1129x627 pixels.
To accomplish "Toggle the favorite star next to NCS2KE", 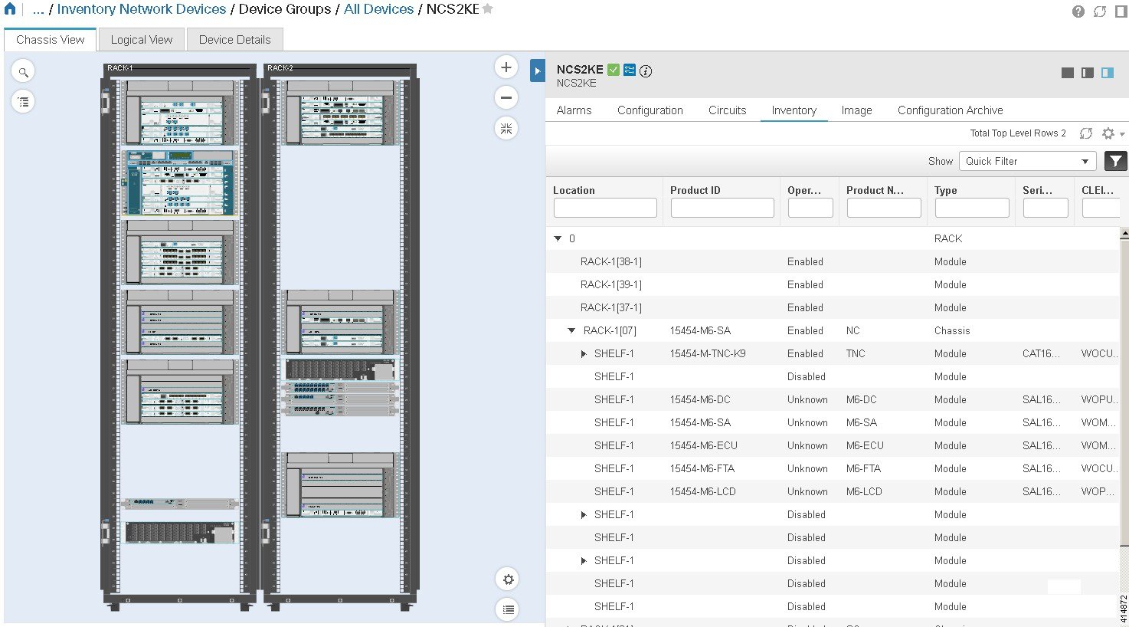I will click(x=488, y=9).
